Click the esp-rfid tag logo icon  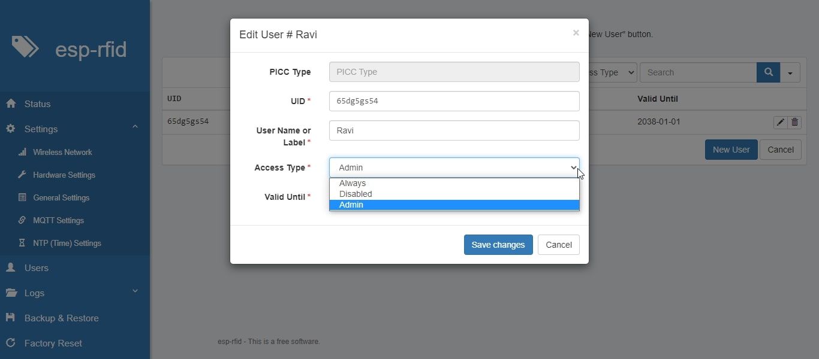[25, 47]
